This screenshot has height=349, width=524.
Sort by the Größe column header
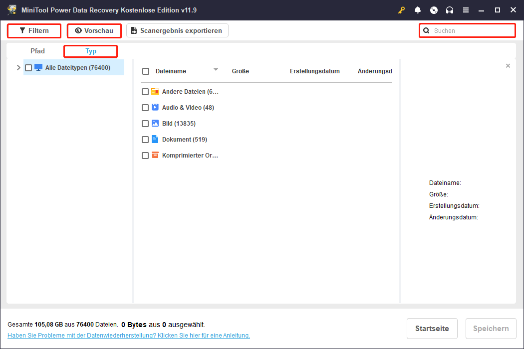pyautogui.click(x=240, y=71)
